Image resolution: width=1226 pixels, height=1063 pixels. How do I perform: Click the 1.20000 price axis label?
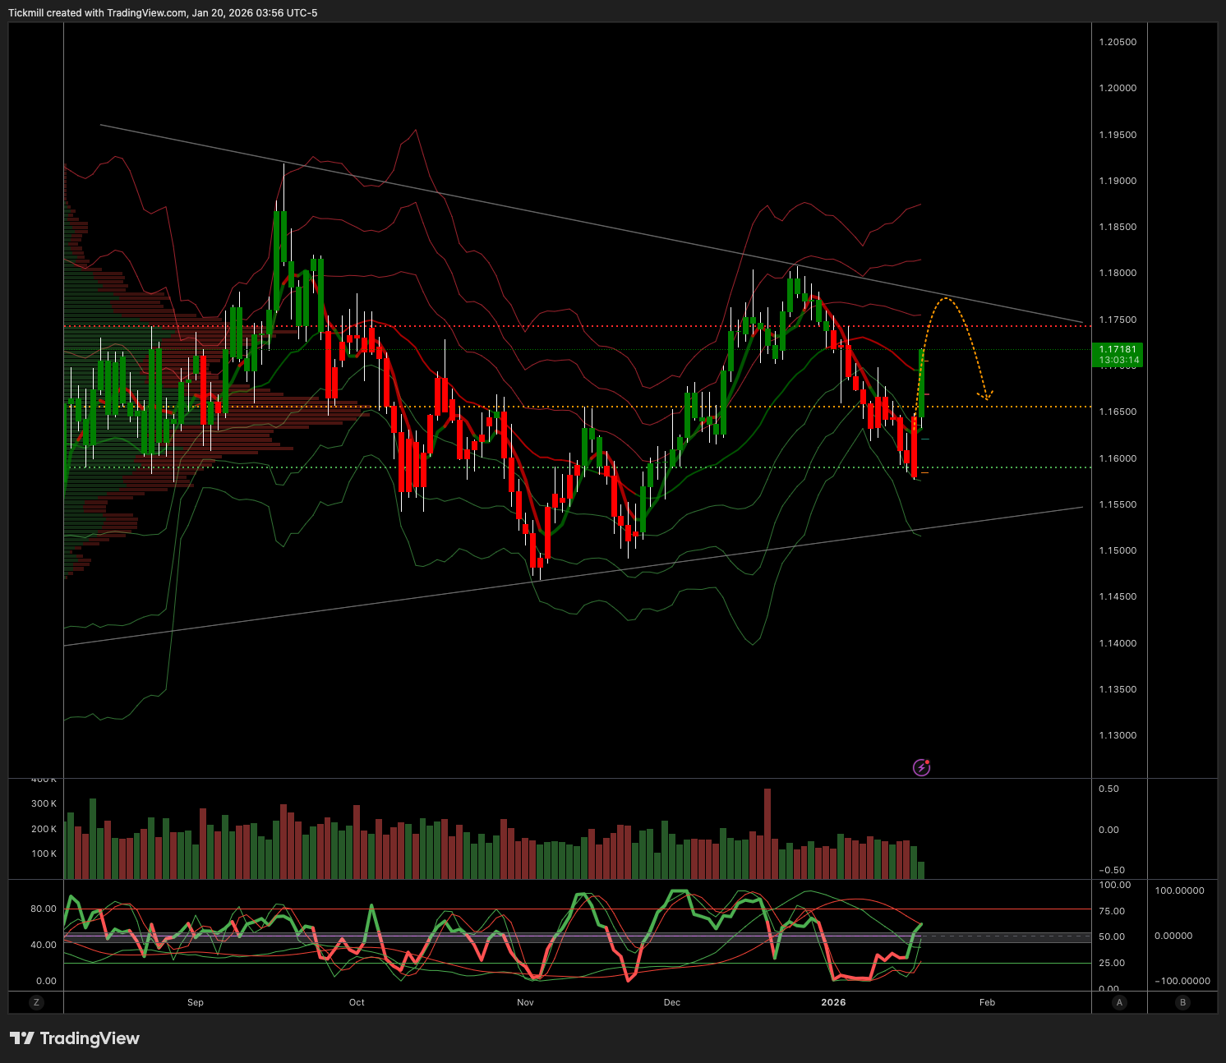[x=1118, y=88]
